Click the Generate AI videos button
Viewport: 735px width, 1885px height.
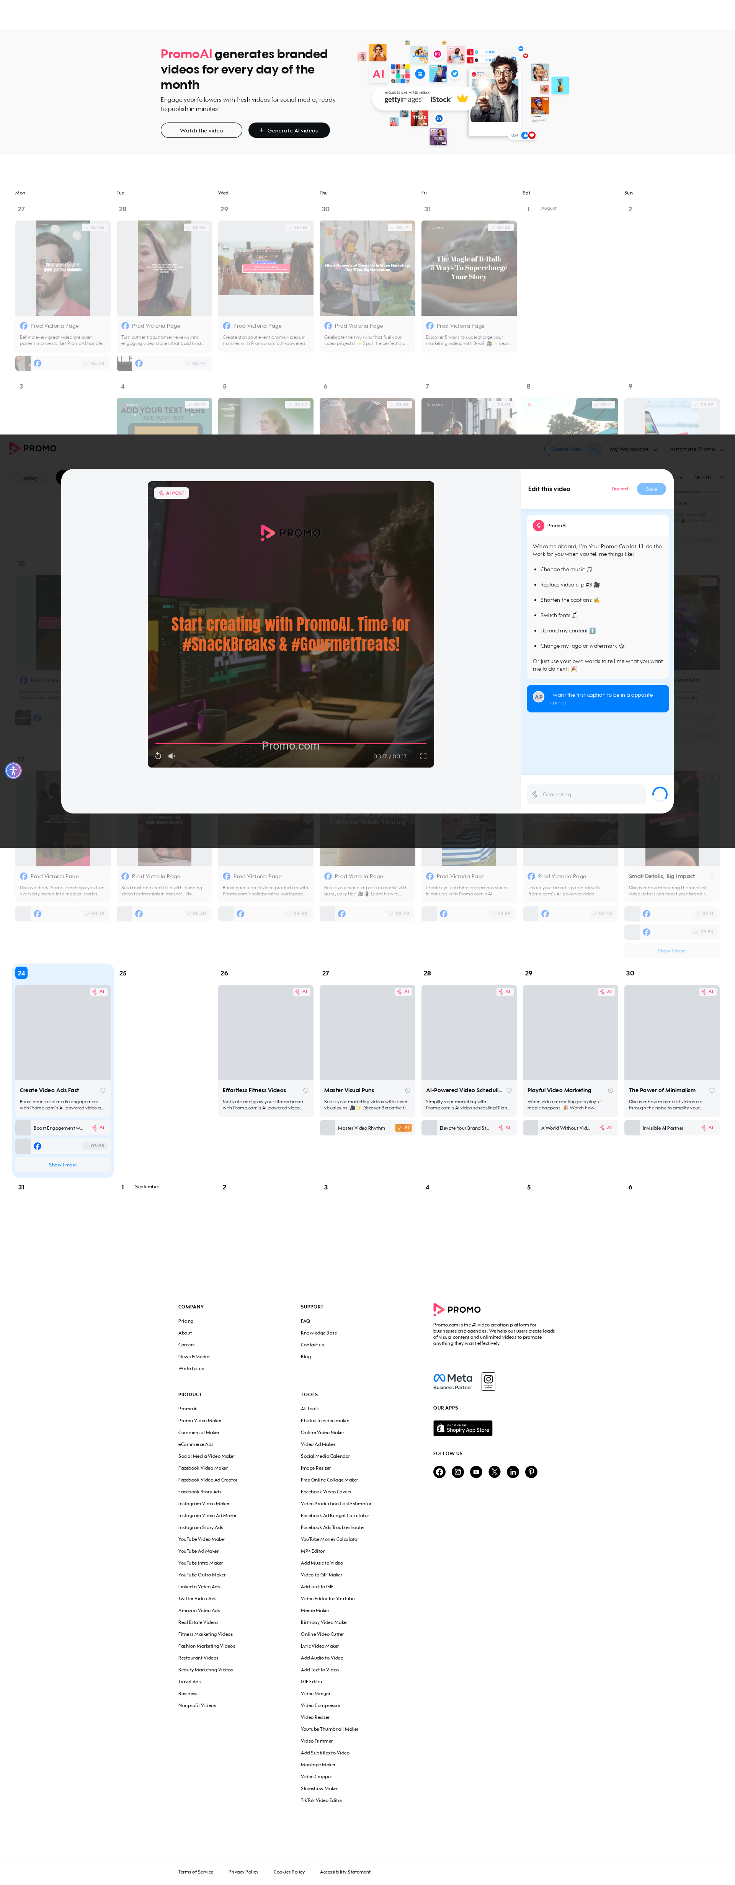(x=289, y=130)
